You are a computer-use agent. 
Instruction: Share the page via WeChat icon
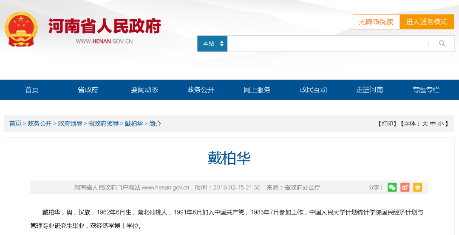[x=392, y=187]
